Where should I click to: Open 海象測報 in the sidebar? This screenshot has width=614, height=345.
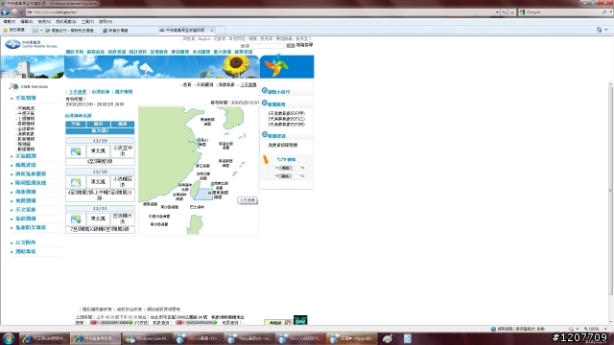26,192
